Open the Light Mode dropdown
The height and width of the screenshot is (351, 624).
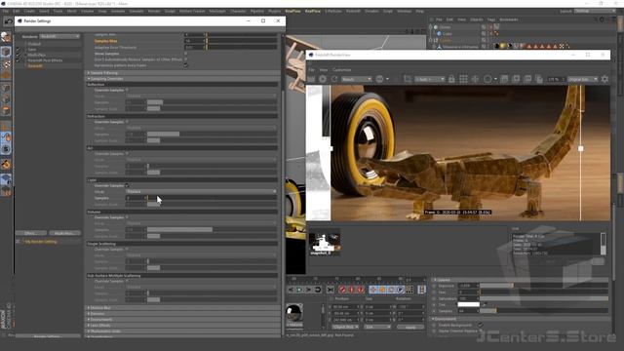tap(202, 191)
